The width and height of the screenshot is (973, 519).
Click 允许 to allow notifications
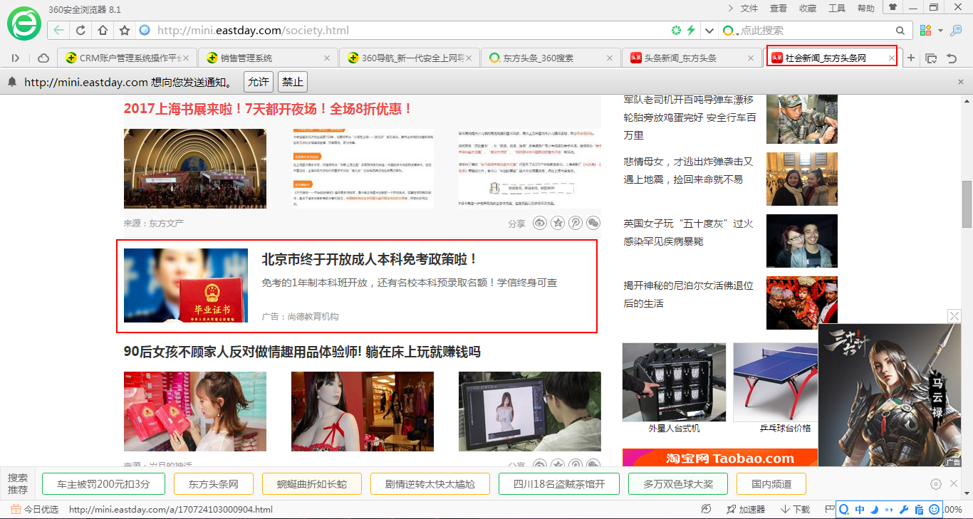click(x=258, y=81)
